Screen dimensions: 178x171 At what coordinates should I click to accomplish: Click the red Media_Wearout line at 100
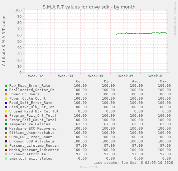tap(141, 10)
